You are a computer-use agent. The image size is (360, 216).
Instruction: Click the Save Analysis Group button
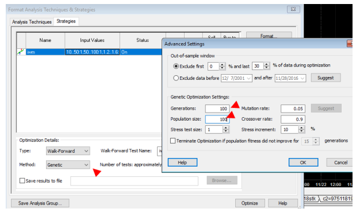[x=40, y=203]
